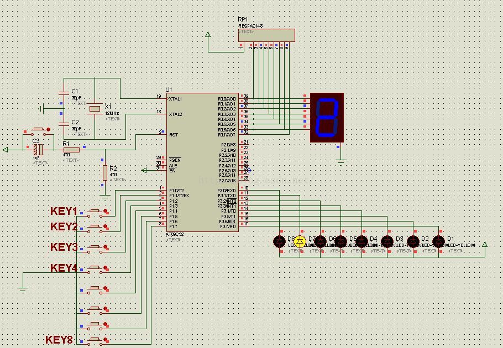Click the lit yellow LED D7
Screen dimensions: 503x348
coord(300,241)
